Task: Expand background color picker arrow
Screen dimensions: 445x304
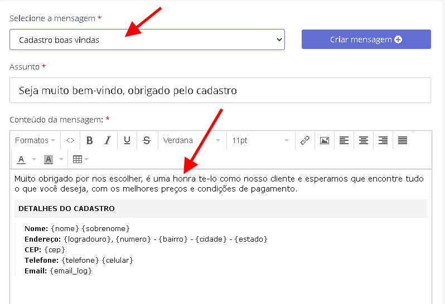Action: tap(61, 159)
